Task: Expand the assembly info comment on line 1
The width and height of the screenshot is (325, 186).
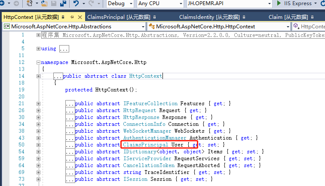Action: pyautogui.click(x=38, y=35)
